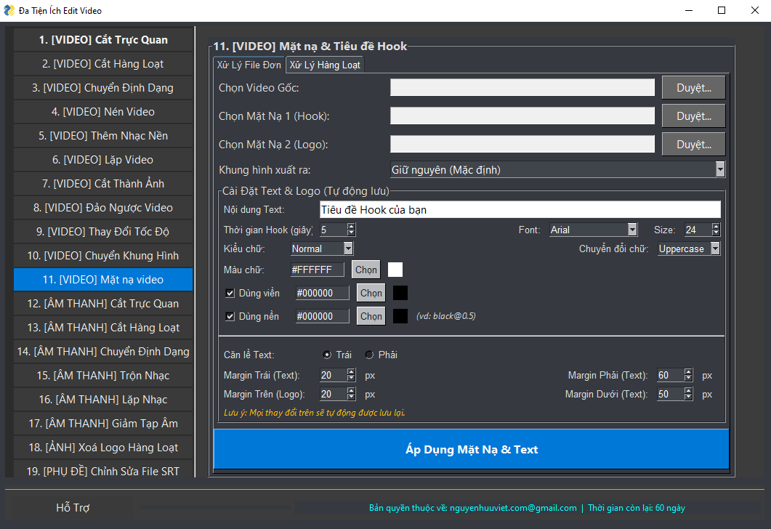The height and width of the screenshot is (529, 771).
Task: Go to 5. [VIDEO] Thêm Nhạc Nền
Action: tap(103, 136)
